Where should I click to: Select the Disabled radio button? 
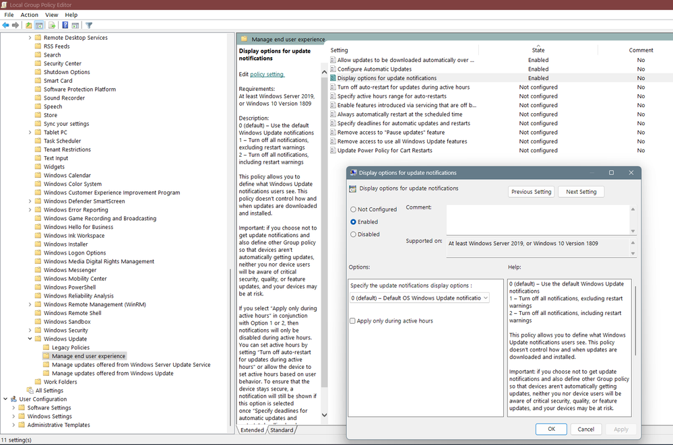coord(353,234)
